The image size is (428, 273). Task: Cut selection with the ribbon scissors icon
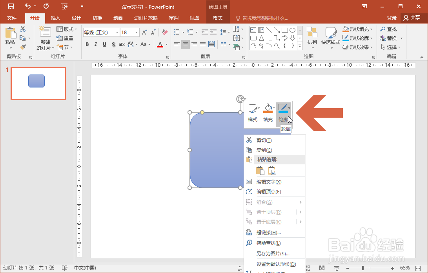(x=23, y=29)
